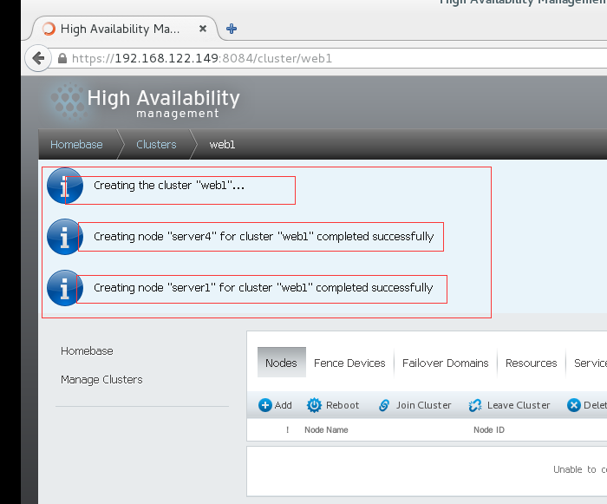Click the padlock icon in address bar
Image resolution: width=607 pixels, height=504 pixels.
coord(62,59)
